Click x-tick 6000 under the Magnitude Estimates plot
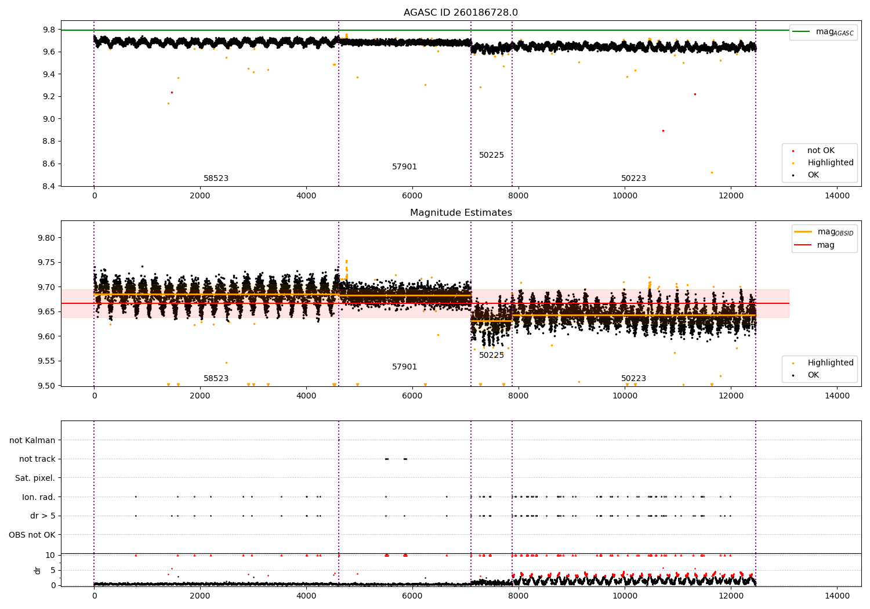 click(x=412, y=396)
